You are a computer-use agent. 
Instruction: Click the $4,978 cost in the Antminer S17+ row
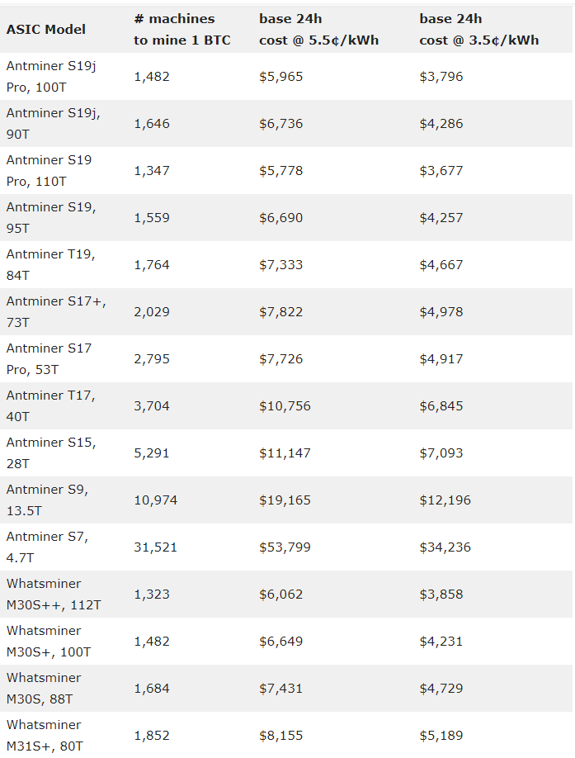[441, 312]
